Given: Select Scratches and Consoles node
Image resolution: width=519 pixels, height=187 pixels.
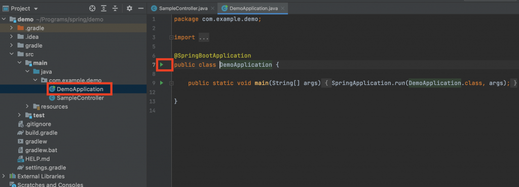Looking at the screenshot, I should [x=50, y=184].
